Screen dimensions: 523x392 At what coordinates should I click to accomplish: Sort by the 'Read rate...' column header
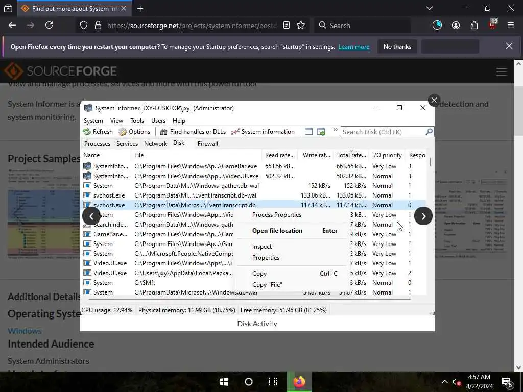pyautogui.click(x=280, y=155)
